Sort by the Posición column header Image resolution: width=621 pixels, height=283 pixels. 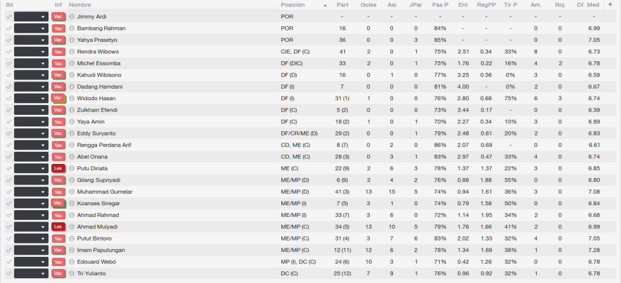[293, 5]
